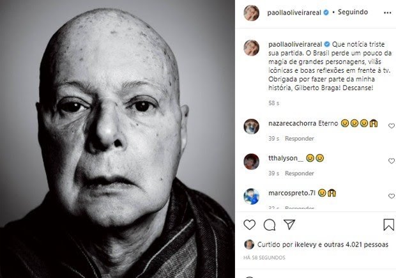Like marcospreto.7l's comment
The height and width of the screenshot is (278, 396).
[392, 196]
